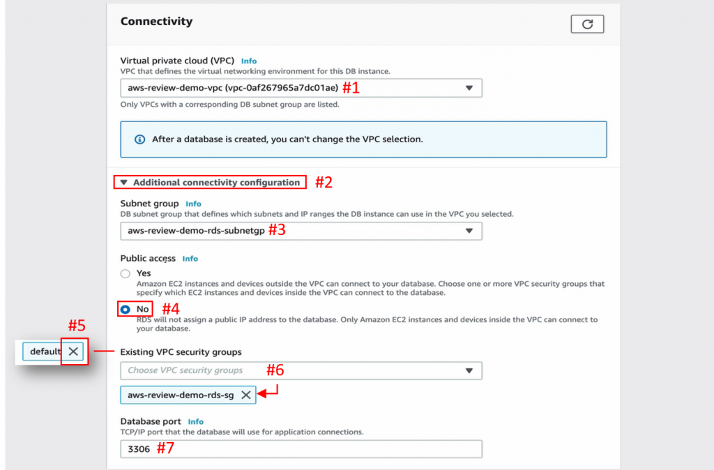Click the refresh button in the Connectivity header
714x470 pixels.
click(587, 24)
